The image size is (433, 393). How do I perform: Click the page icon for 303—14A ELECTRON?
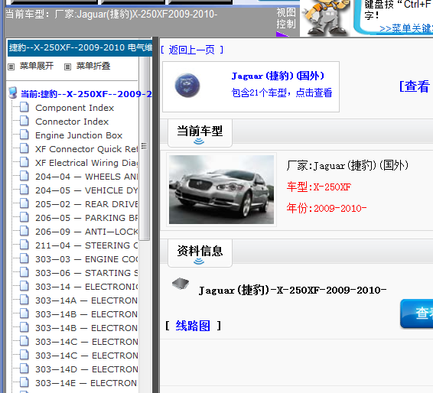24,300
